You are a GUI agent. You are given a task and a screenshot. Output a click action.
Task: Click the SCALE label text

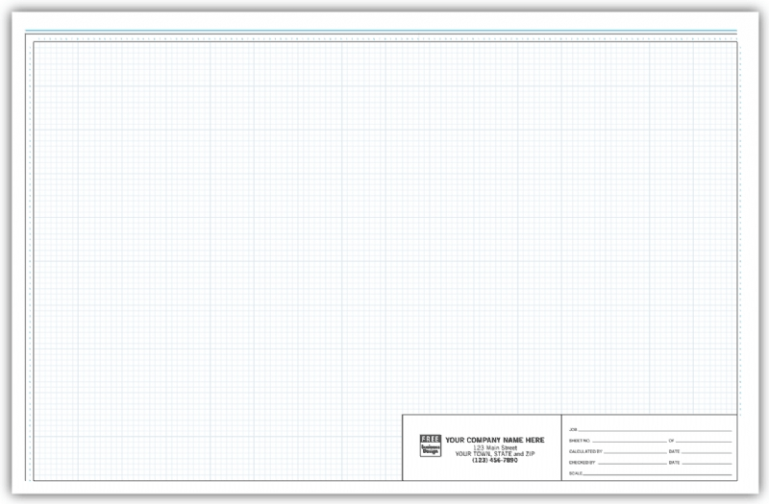[576, 473]
